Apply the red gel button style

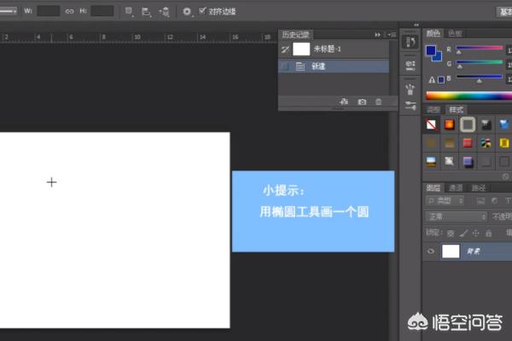point(468,143)
